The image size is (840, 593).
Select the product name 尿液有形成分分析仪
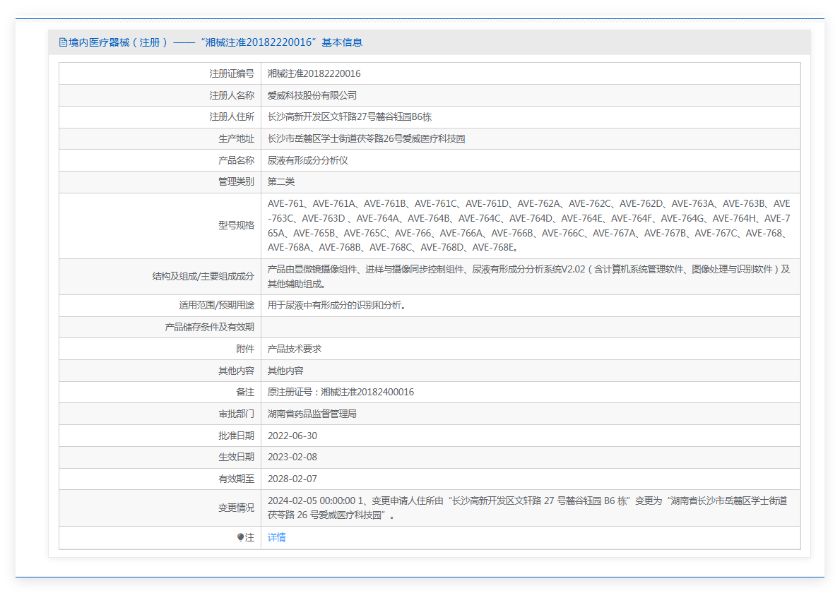click(307, 160)
